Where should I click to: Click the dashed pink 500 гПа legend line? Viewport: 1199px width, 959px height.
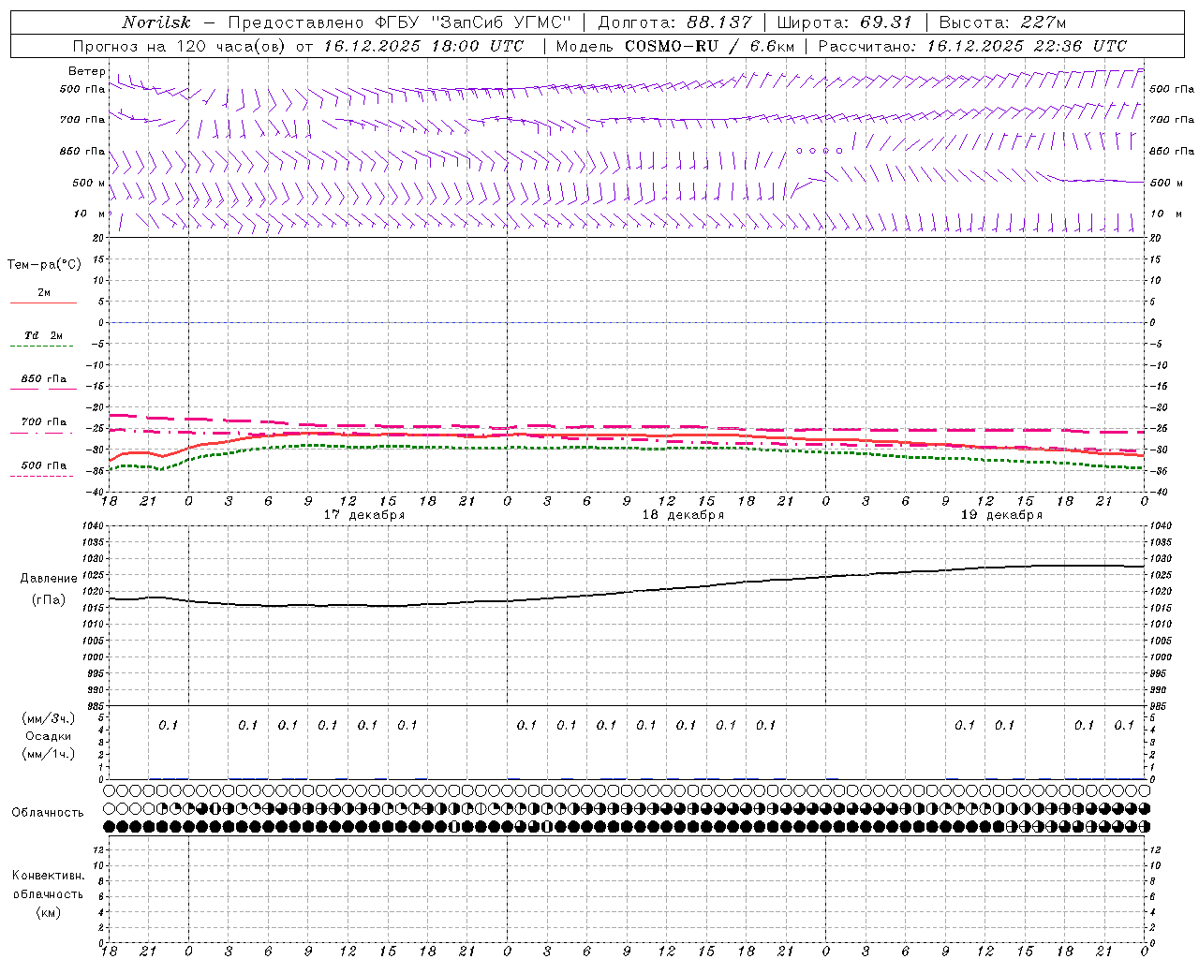[41, 476]
